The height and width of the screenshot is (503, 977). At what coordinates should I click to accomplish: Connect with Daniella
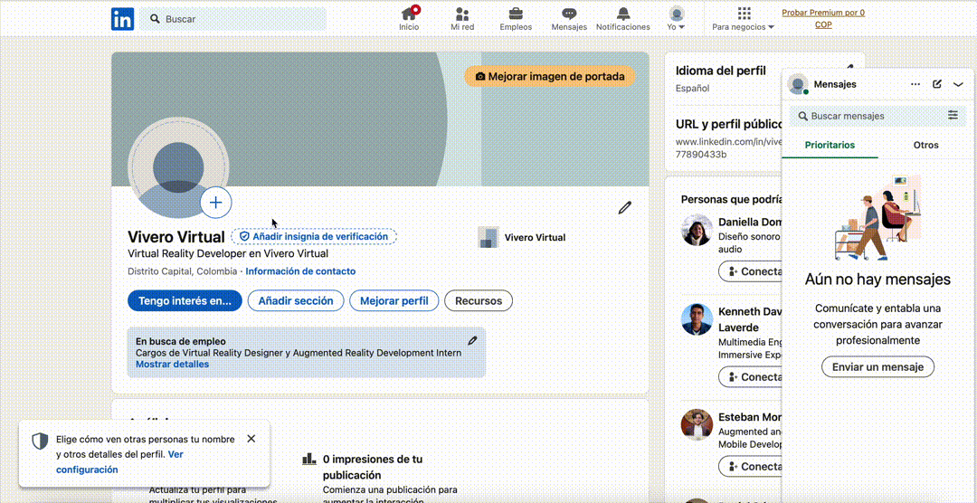tap(750, 271)
